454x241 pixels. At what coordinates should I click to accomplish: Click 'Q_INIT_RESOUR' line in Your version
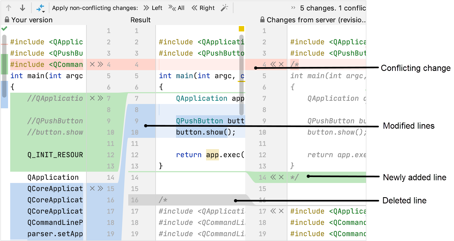[55, 155]
